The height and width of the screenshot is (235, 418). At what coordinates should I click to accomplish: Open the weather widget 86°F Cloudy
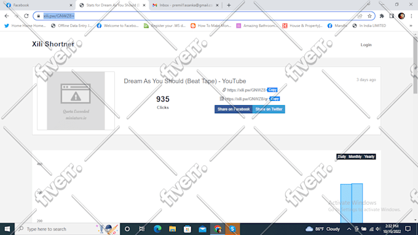pos(323,229)
